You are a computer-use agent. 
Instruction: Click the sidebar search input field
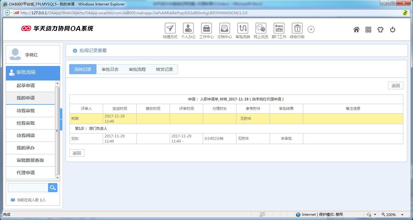coord(28,188)
